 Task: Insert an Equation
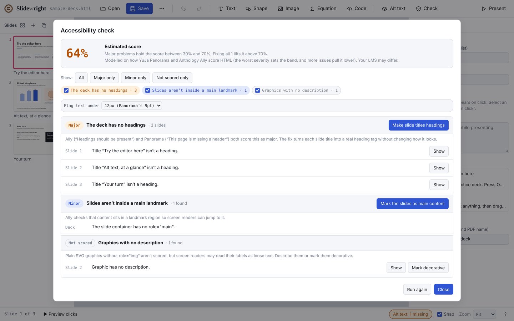click(323, 9)
